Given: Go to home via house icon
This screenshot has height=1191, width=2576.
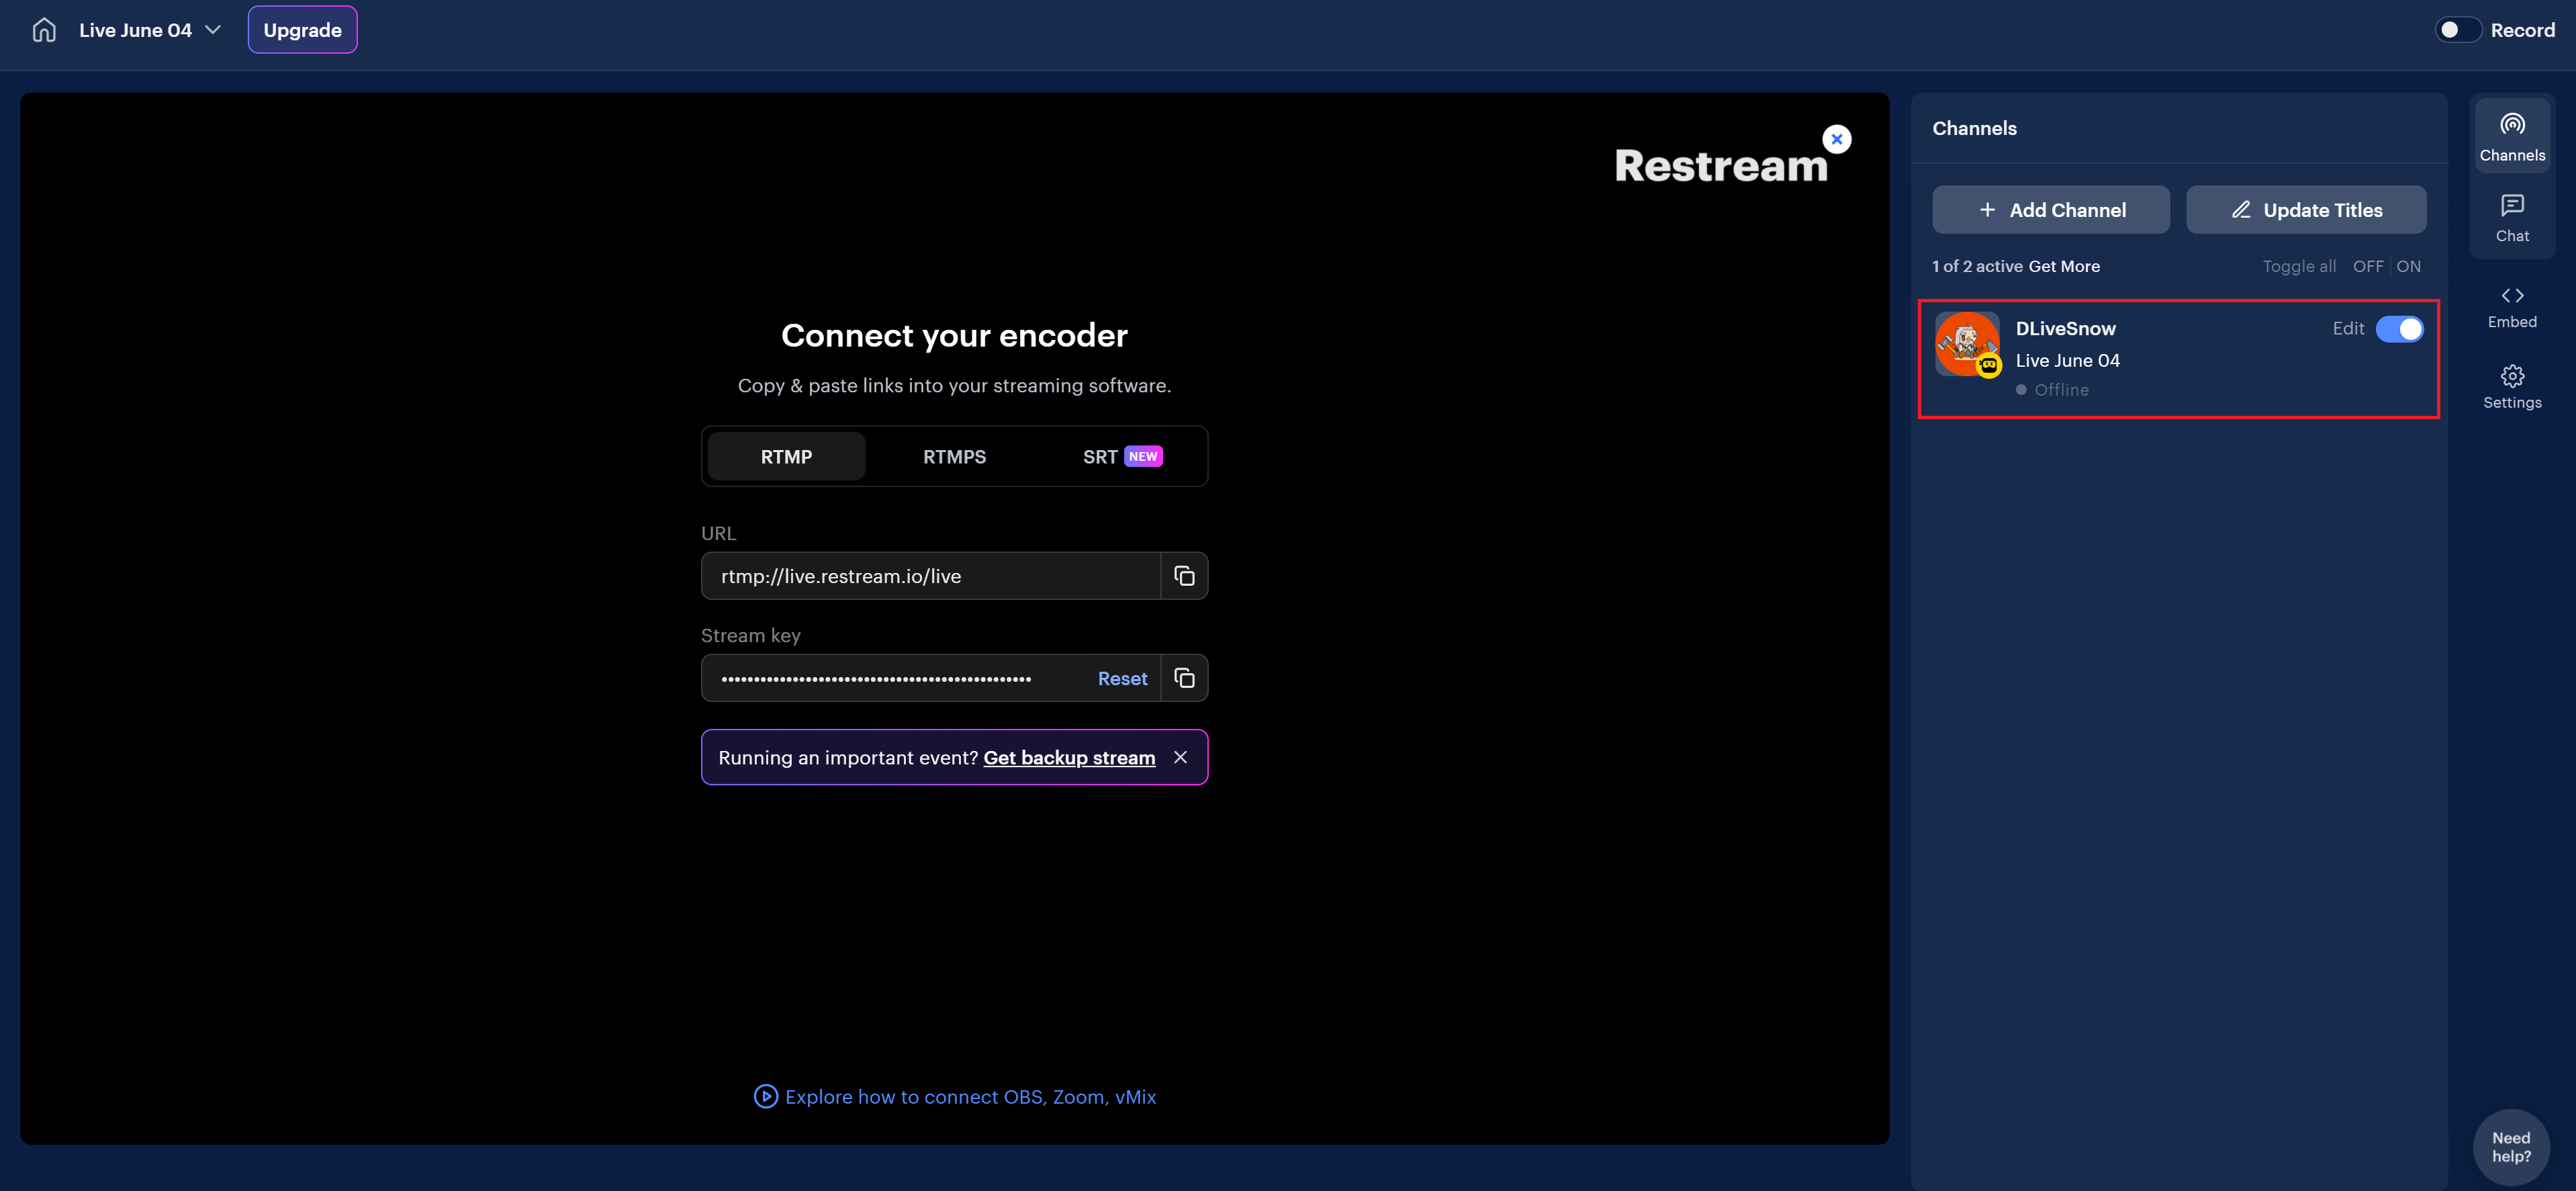Looking at the screenshot, I should click(44, 30).
